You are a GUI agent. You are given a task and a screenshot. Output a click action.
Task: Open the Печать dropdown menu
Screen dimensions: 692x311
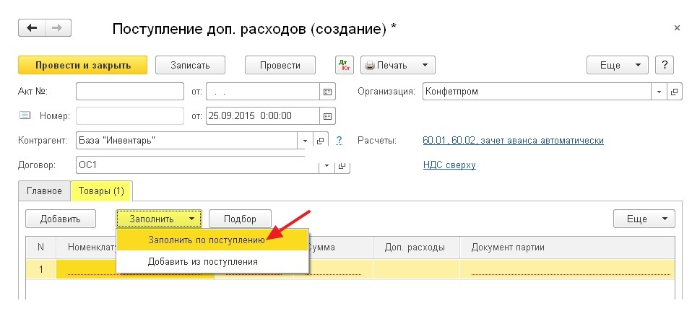coord(398,65)
